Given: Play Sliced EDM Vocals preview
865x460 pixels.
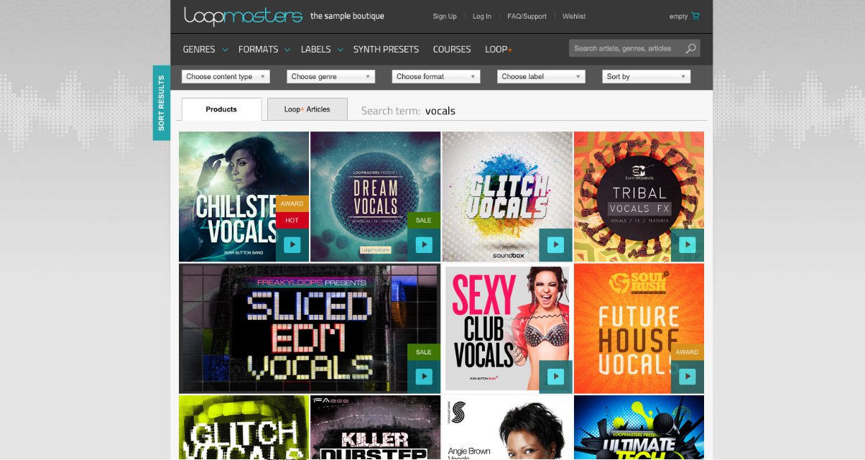Looking at the screenshot, I should [424, 377].
